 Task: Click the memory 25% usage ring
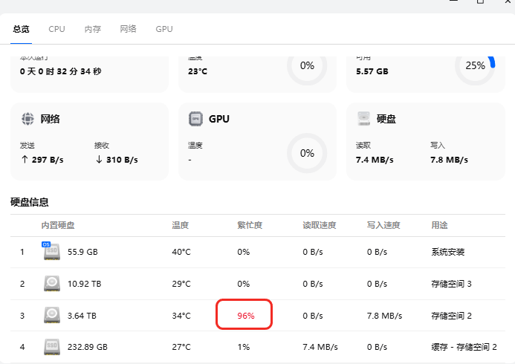click(x=475, y=65)
